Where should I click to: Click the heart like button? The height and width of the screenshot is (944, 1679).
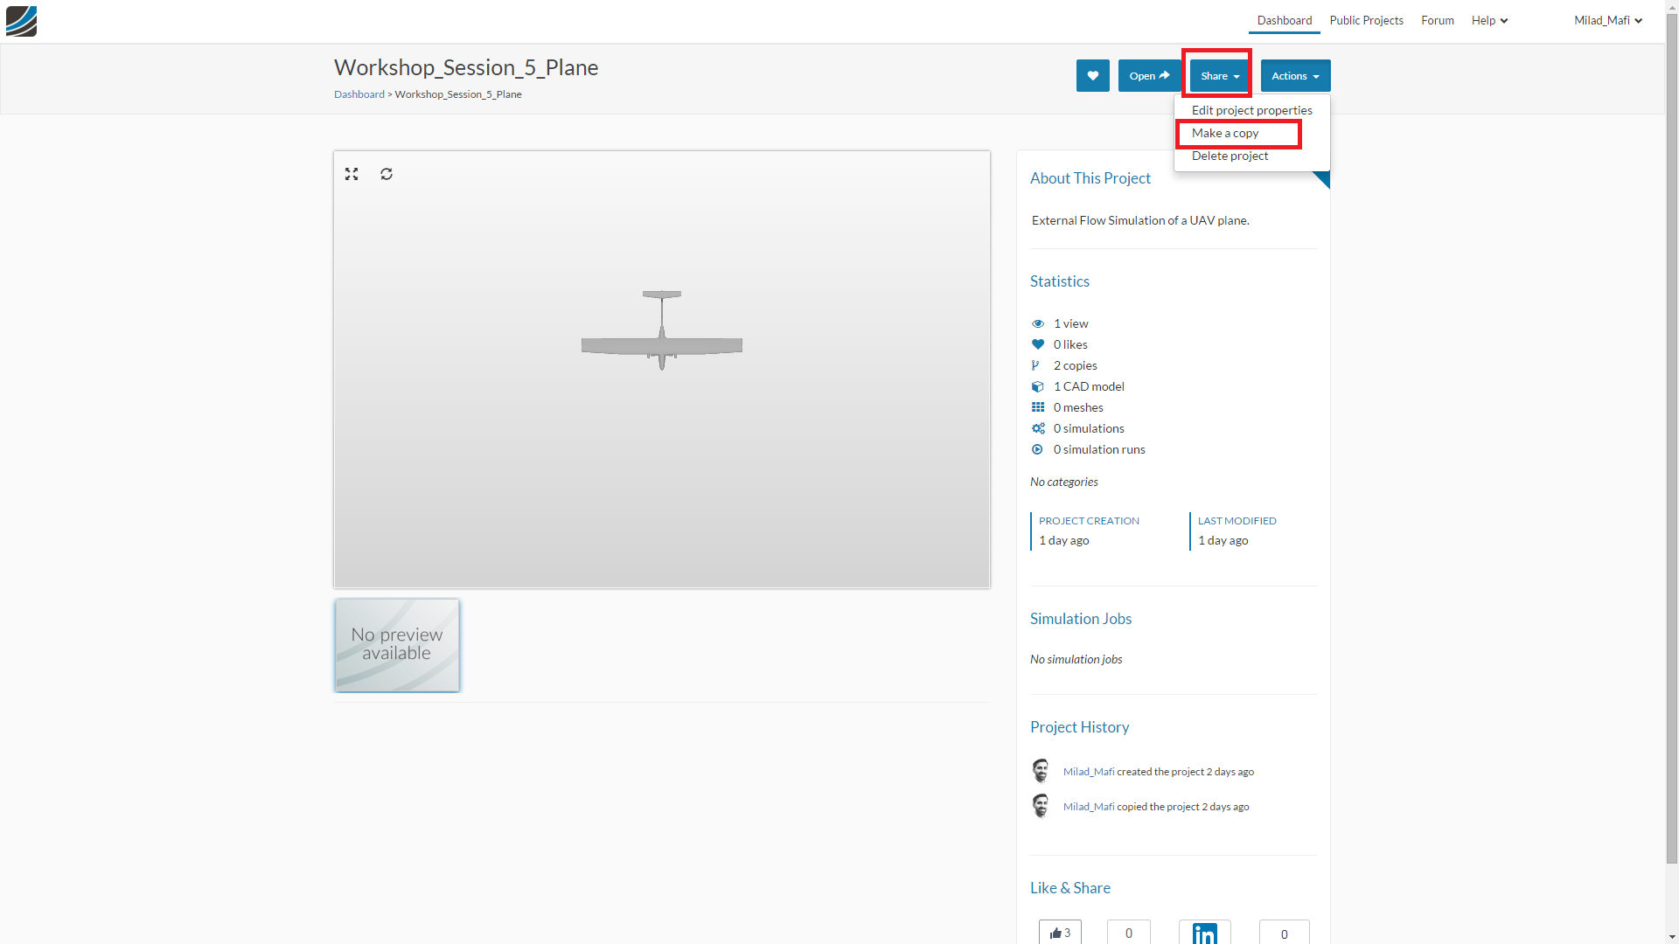1092,76
